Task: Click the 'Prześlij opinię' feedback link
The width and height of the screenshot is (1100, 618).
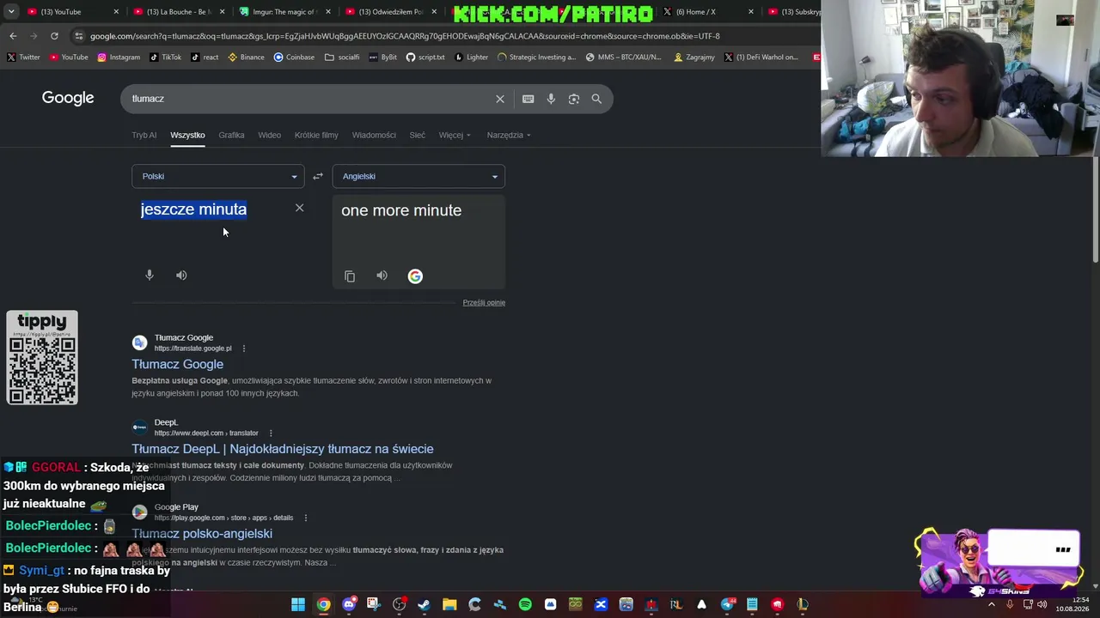Action: click(484, 302)
